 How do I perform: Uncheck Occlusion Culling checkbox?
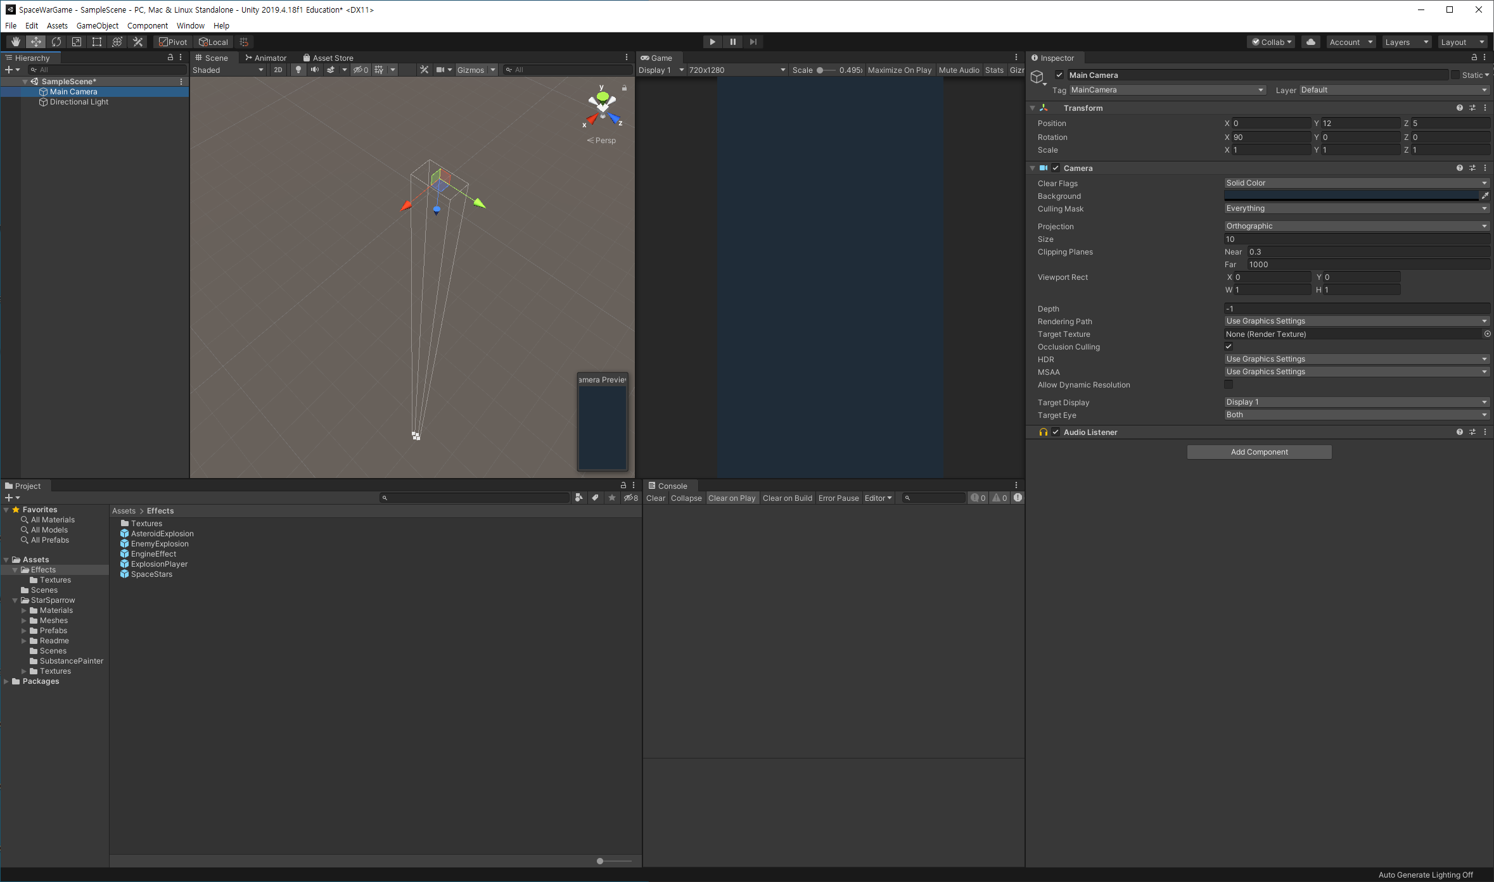(x=1229, y=346)
